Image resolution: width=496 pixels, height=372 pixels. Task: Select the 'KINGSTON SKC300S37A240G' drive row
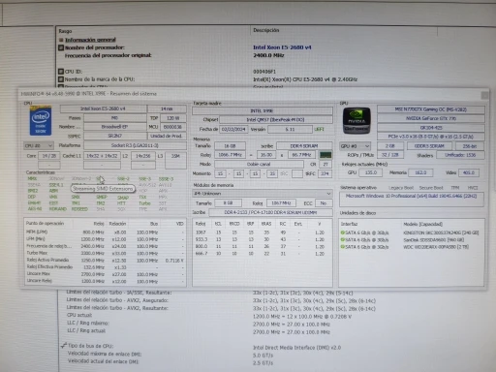pyautogui.click(x=411, y=232)
